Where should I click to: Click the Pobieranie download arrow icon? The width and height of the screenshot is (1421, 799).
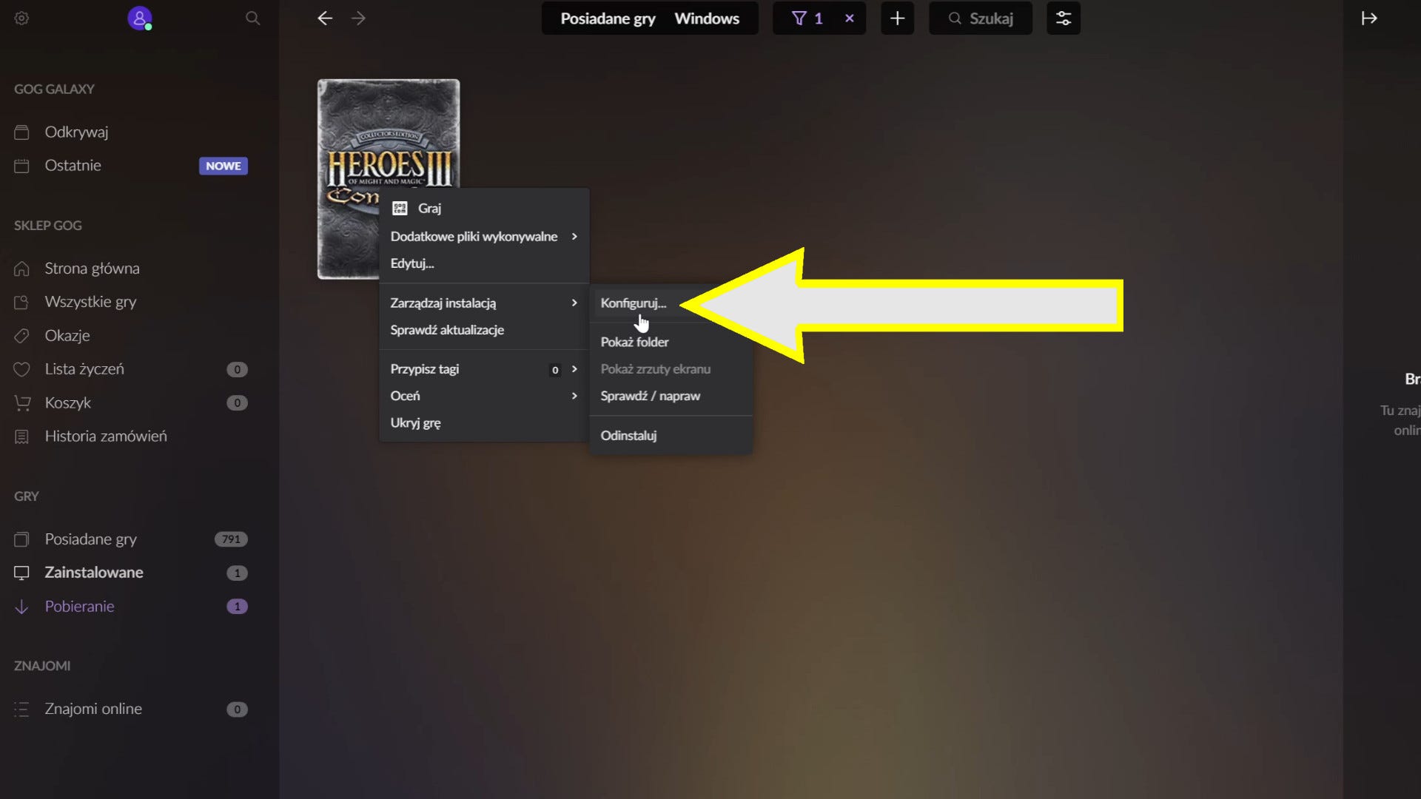click(21, 607)
